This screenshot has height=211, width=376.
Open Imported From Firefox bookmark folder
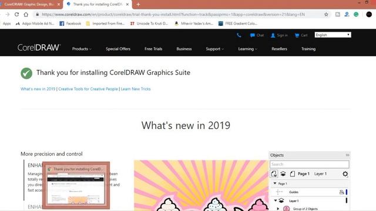click(105, 23)
